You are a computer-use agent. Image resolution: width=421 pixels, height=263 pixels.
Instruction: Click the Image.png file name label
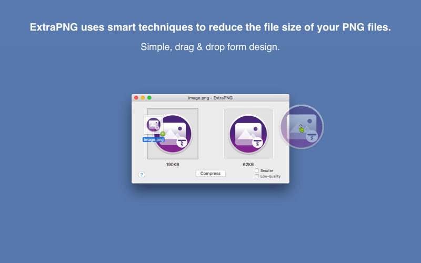pyautogui.click(x=154, y=139)
